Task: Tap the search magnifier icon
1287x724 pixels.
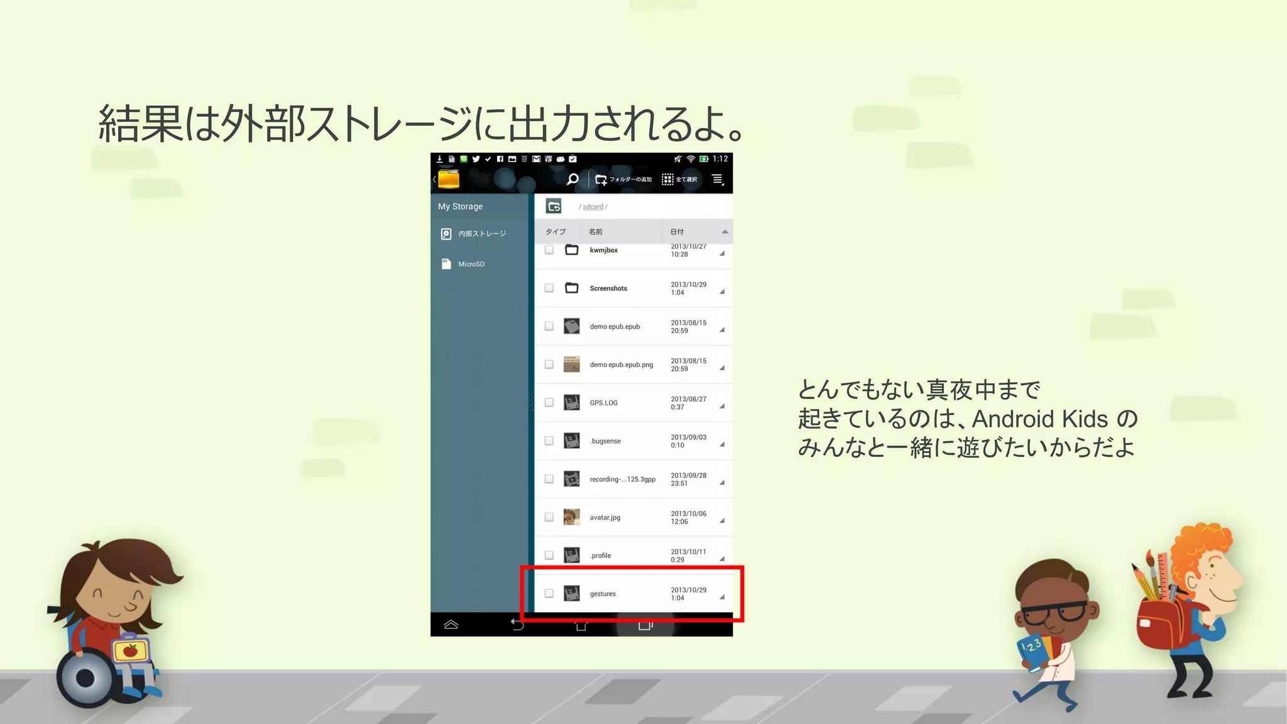Action: (572, 179)
